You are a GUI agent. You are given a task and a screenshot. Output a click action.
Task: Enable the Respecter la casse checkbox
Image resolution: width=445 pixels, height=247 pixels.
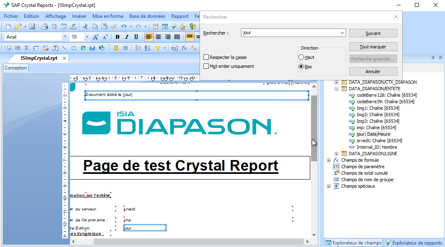click(x=206, y=57)
